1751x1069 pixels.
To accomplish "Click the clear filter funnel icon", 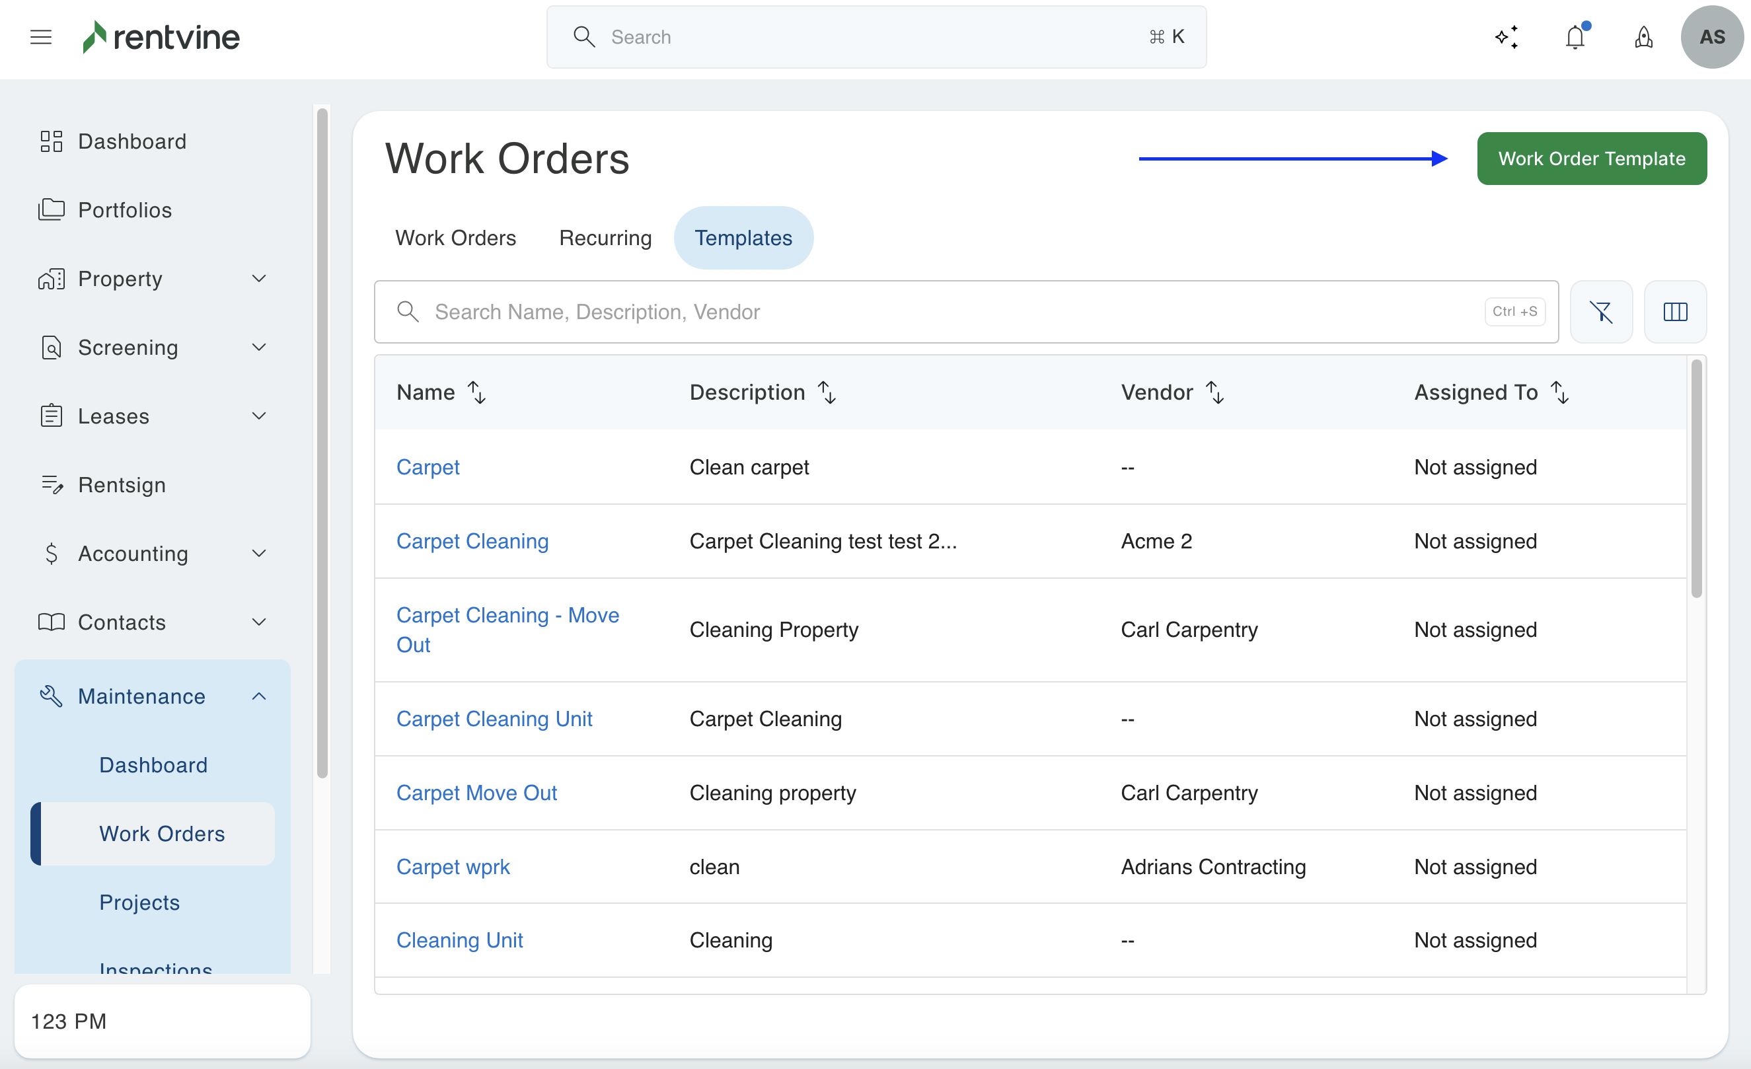I will tap(1600, 312).
